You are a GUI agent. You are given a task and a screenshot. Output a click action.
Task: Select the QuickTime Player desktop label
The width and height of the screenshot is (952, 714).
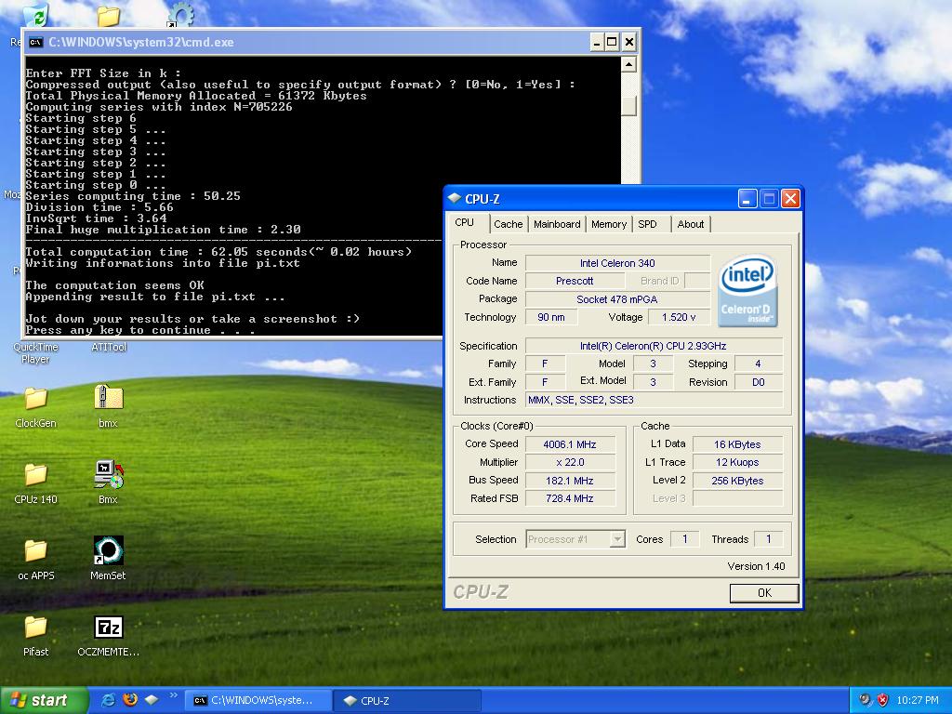click(x=36, y=352)
